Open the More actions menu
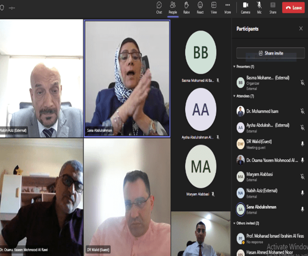This screenshot has height=256, width=308. click(228, 7)
